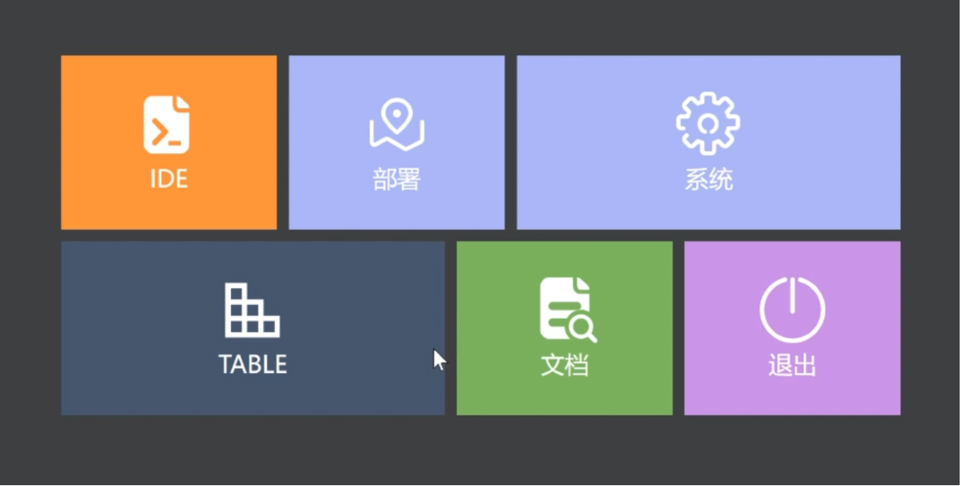The image size is (962, 486).
Task: Click the document search icon for 文档
Action: click(568, 310)
